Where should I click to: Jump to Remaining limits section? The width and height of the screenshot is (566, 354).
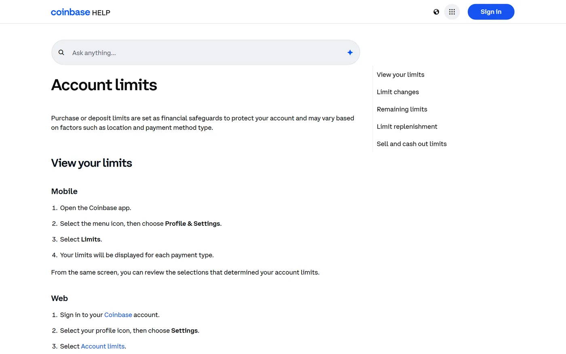click(x=402, y=109)
